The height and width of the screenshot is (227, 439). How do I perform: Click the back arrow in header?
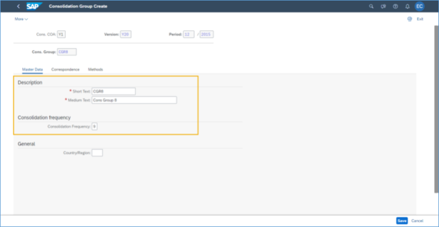tap(18, 6)
